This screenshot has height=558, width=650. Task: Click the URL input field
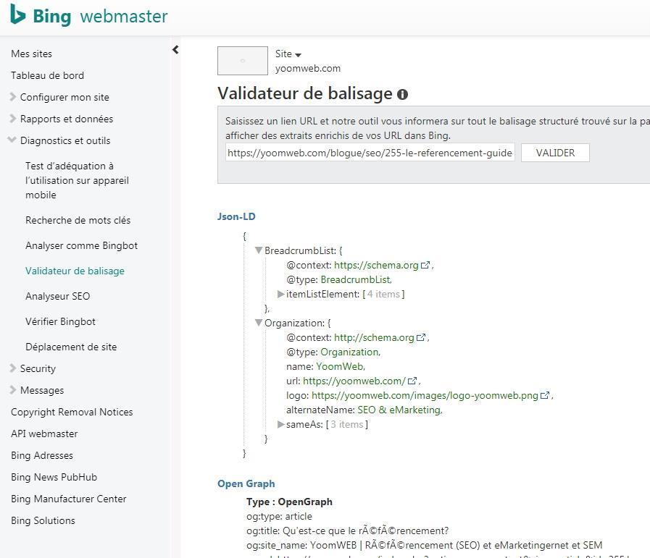(370, 153)
